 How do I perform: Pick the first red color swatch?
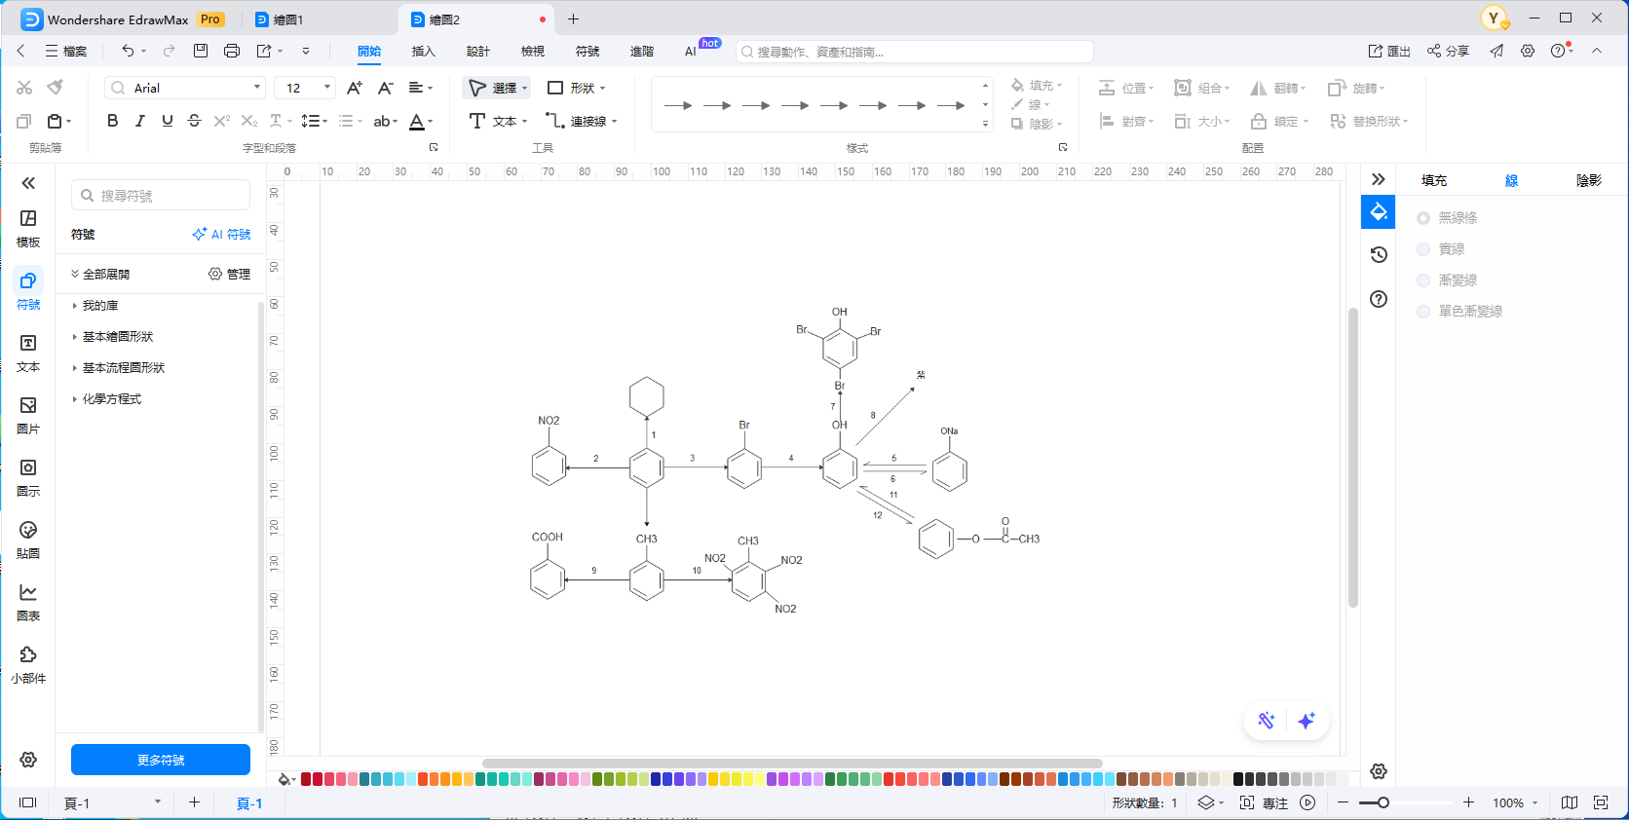[306, 779]
